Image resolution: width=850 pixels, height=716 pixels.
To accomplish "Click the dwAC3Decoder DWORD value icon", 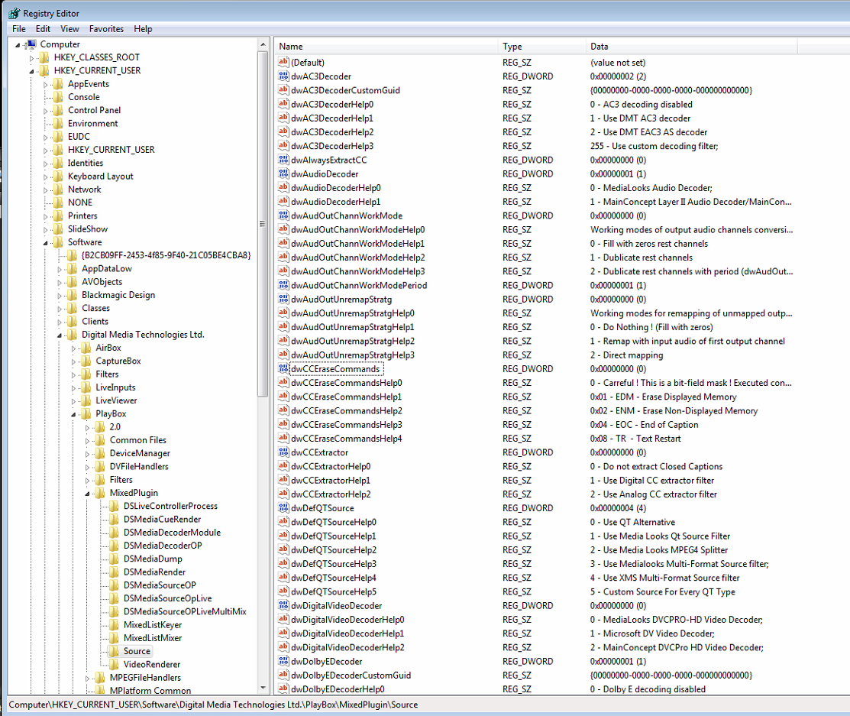I will pyautogui.click(x=283, y=76).
